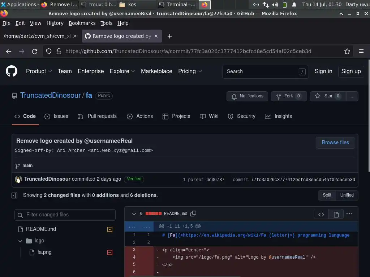
Task: Open the notification bell in system panel
Action: click(x=294, y=4)
